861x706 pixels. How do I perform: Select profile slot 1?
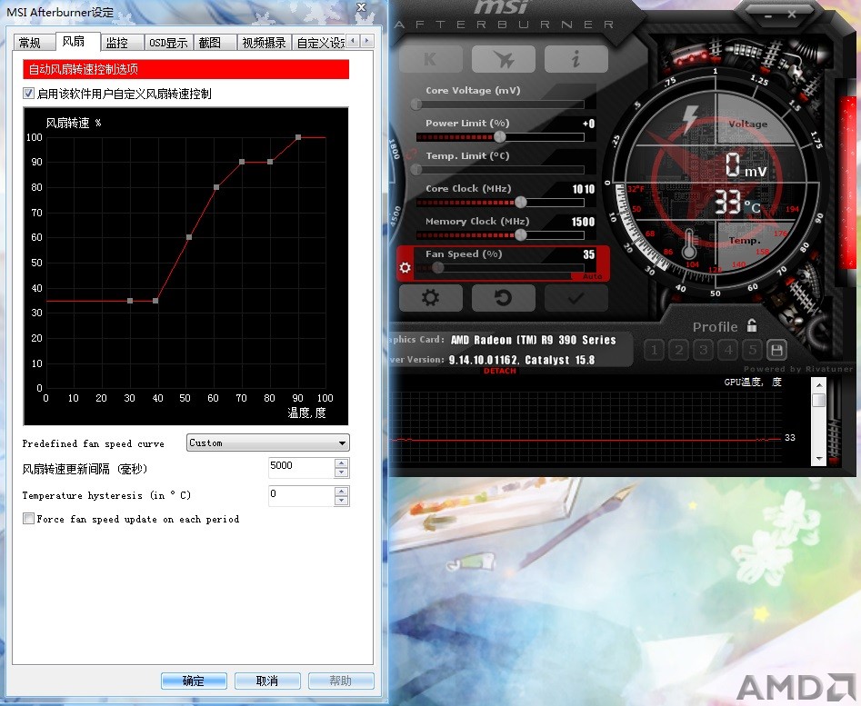[654, 350]
